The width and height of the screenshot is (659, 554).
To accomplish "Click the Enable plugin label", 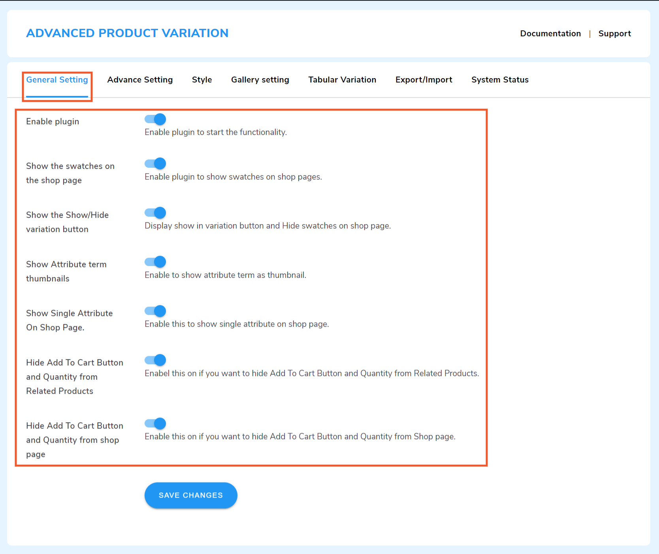I will 53,122.
